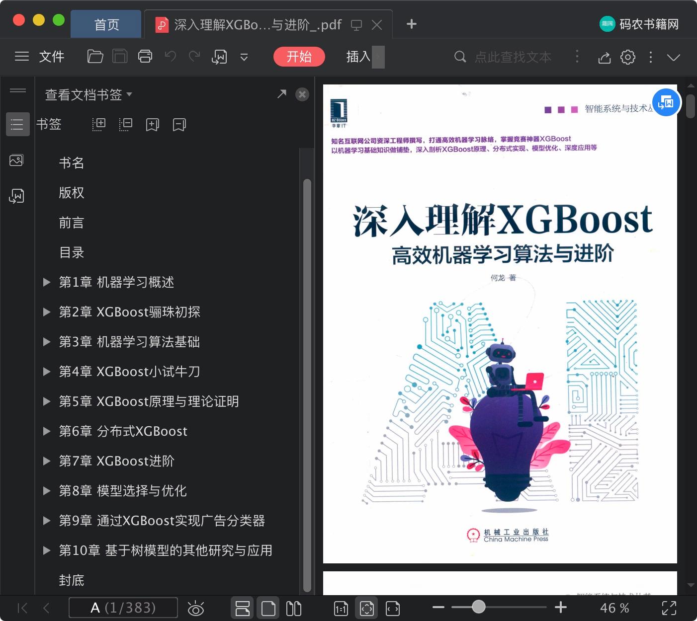Expand 第1章 机器学习概述
This screenshot has height=621, width=697.
click(x=47, y=282)
